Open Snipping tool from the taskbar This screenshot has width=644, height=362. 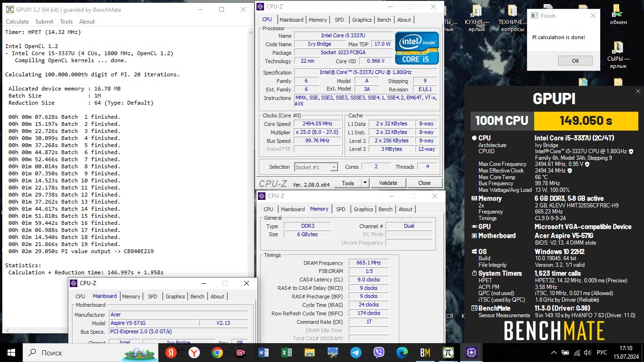333,352
